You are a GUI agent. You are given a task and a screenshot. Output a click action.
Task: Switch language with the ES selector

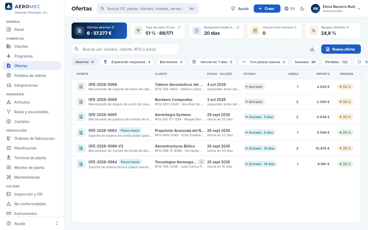pyautogui.click(x=290, y=9)
